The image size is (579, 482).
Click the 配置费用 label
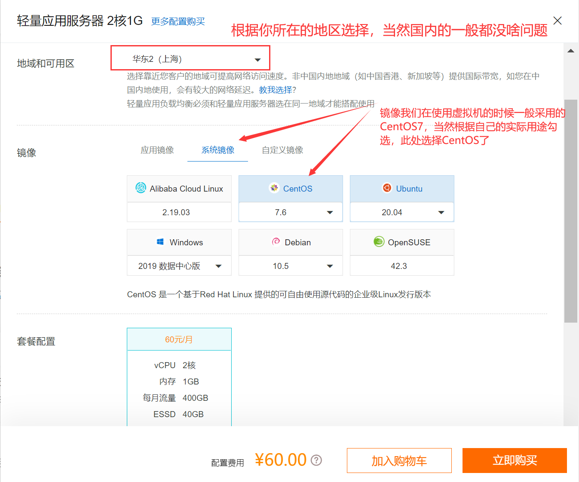click(x=227, y=463)
